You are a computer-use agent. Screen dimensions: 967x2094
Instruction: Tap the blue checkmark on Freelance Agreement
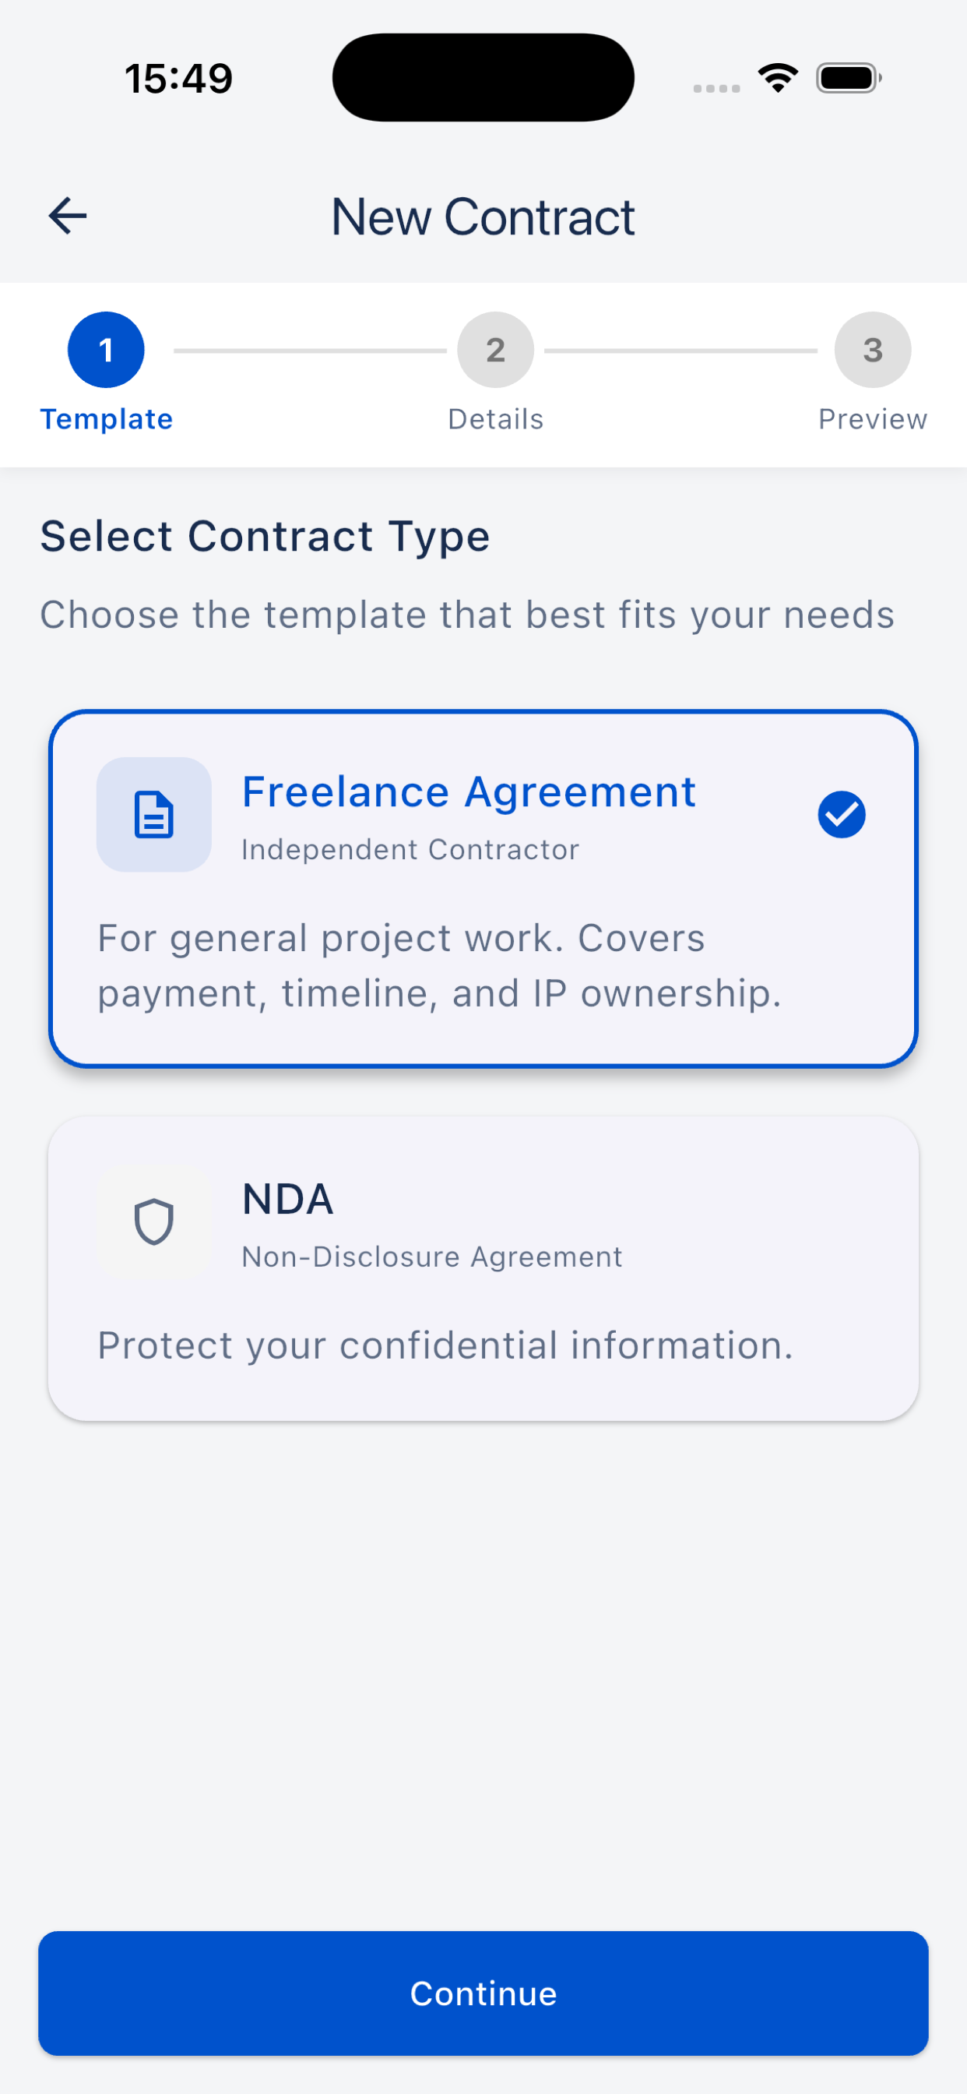tap(842, 814)
